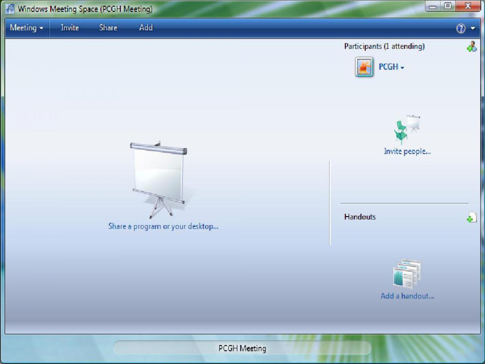
Task: Click the Participants (1 attending) heading
Action: pyautogui.click(x=384, y=46)
